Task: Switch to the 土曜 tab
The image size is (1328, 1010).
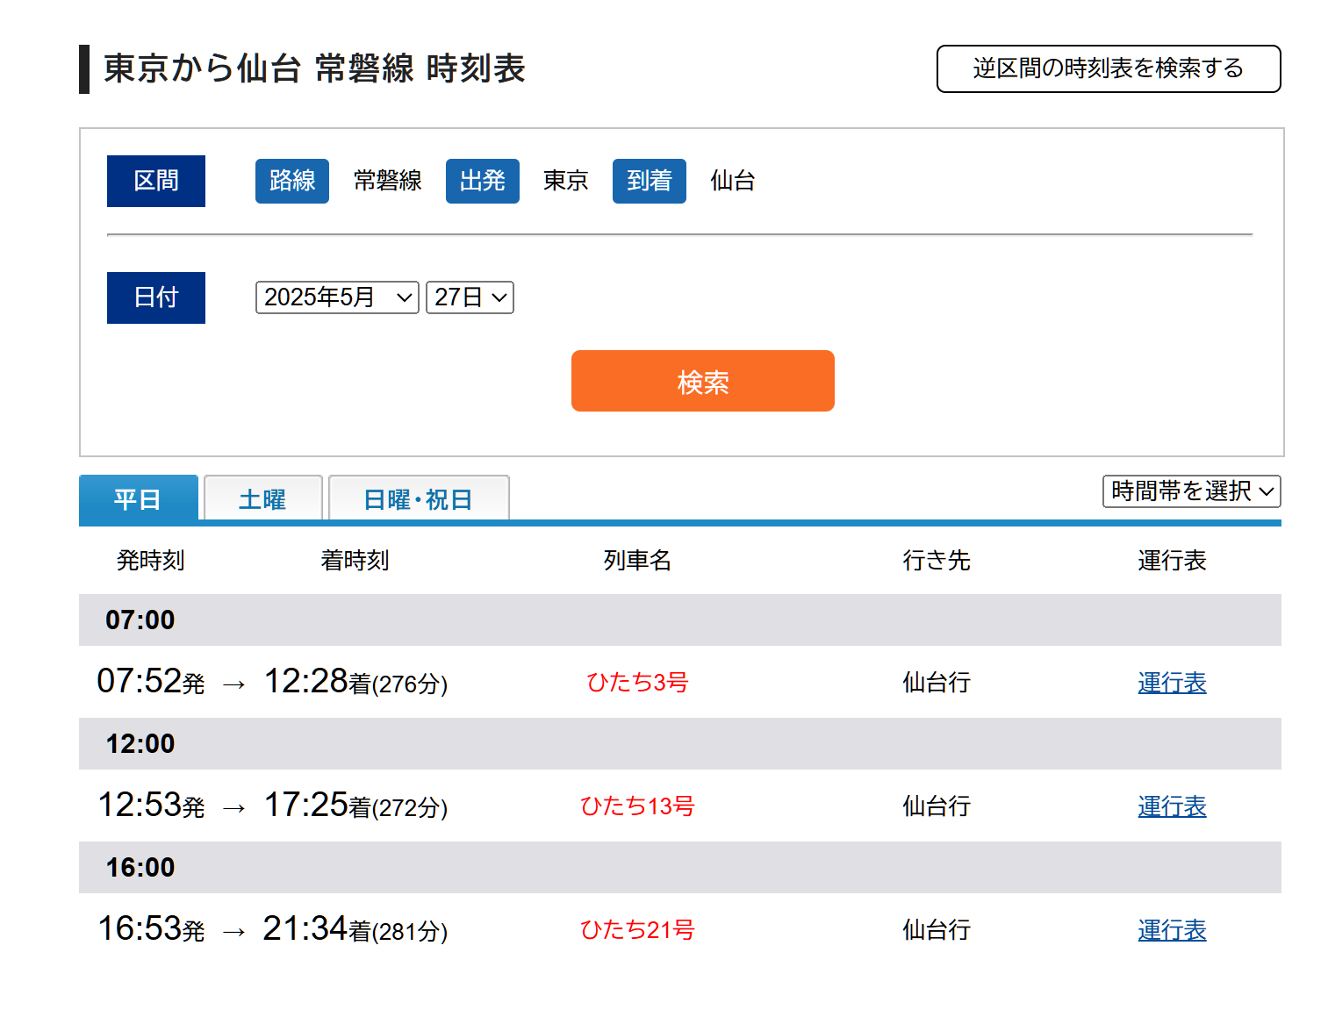Action: click(262, 498)
